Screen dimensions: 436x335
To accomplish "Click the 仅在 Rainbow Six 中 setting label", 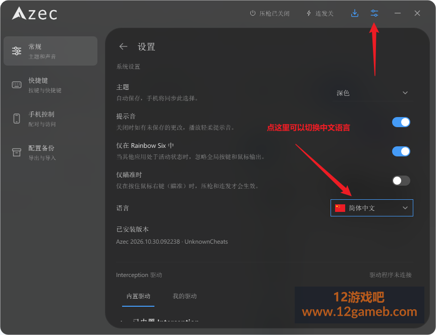I will coord(145,146).
